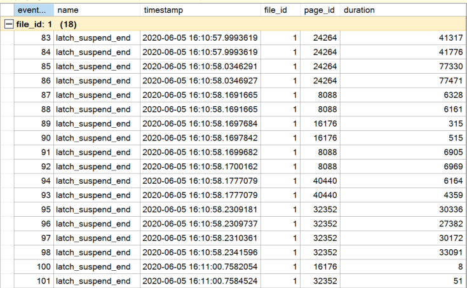Image resolution: width=467 pixels, height=288 pixels.
Task: Click page_id 40440 in row 93
Action: tap(325, 195)
